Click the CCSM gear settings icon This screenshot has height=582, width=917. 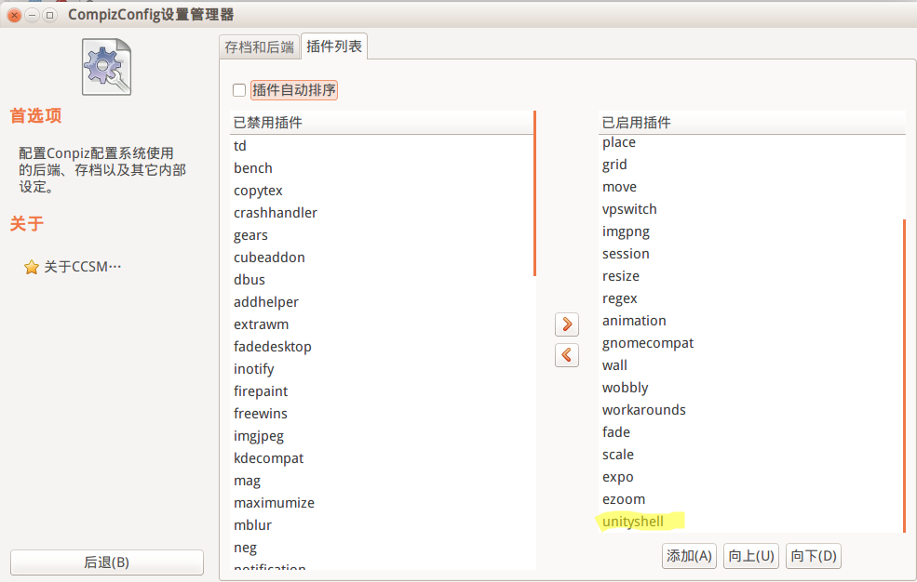106,67
